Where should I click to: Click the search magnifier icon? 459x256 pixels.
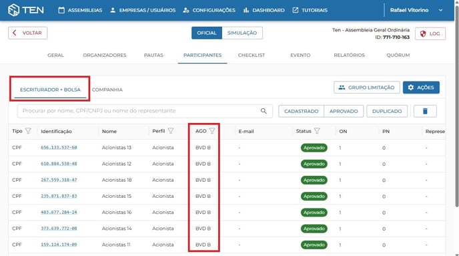(264, 111)
